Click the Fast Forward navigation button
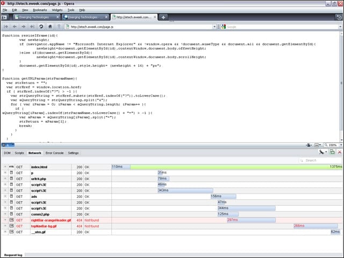344x258 pixels. tap(32, 27)
